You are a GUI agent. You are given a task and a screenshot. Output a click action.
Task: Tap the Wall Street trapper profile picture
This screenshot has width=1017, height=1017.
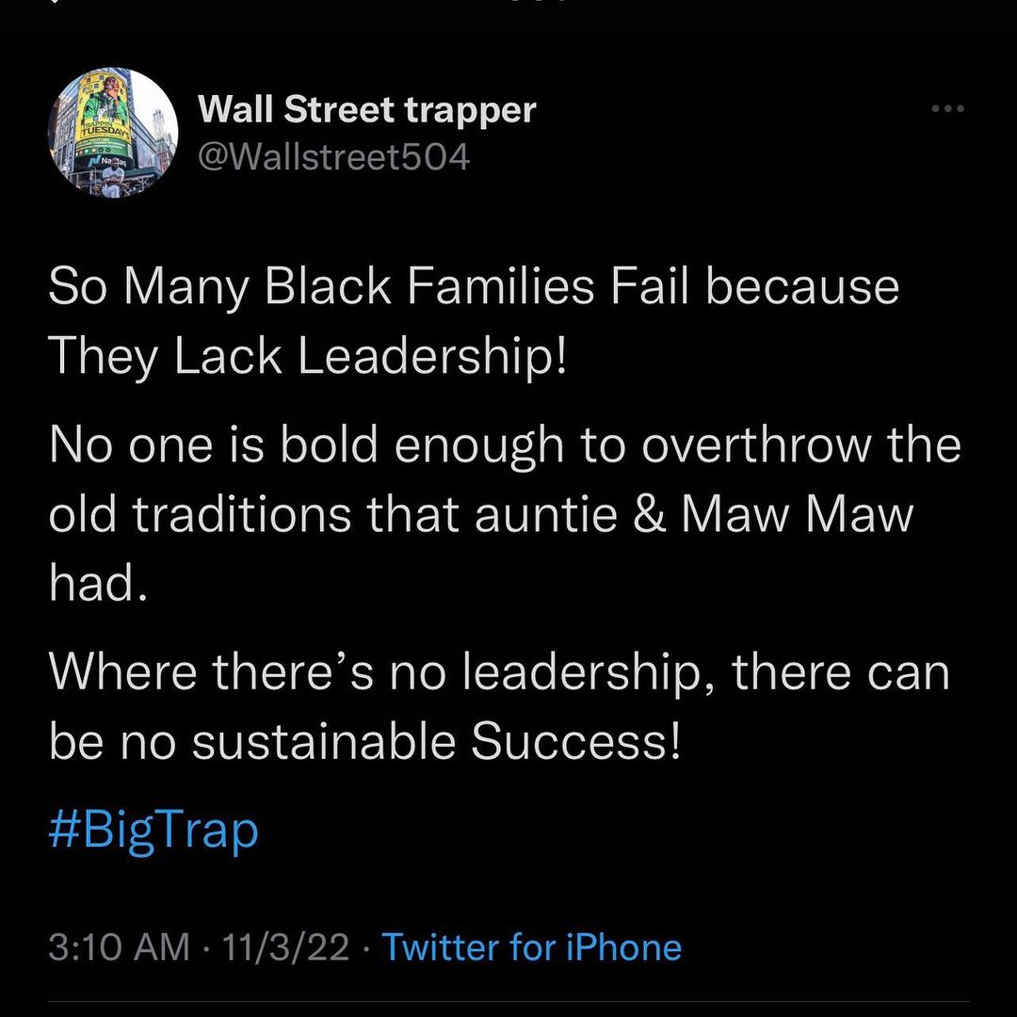(112, 134)
